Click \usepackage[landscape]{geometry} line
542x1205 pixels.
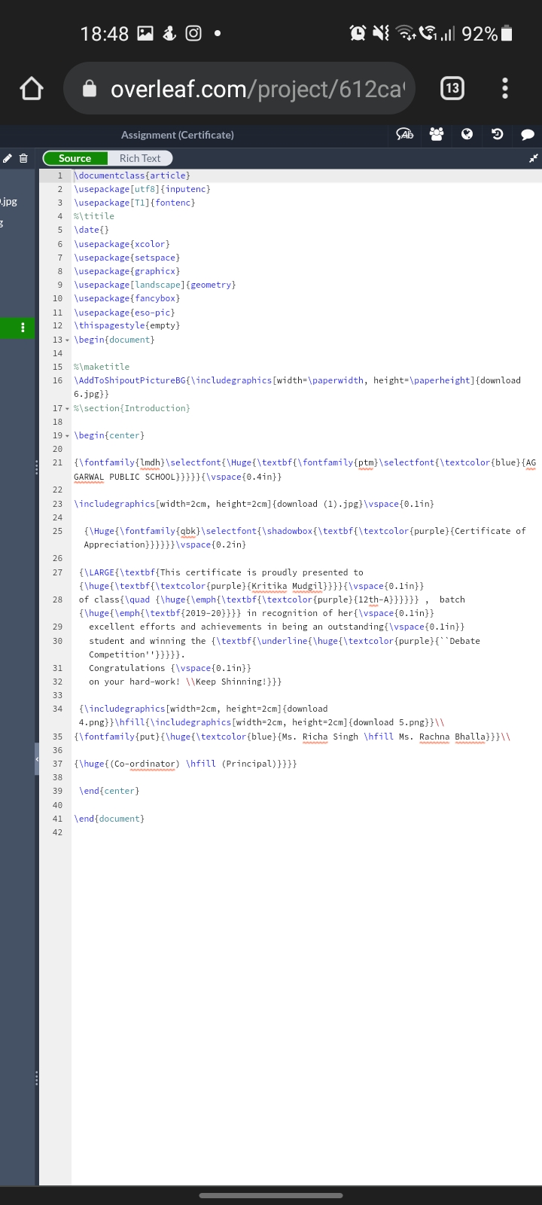(155, 285)
